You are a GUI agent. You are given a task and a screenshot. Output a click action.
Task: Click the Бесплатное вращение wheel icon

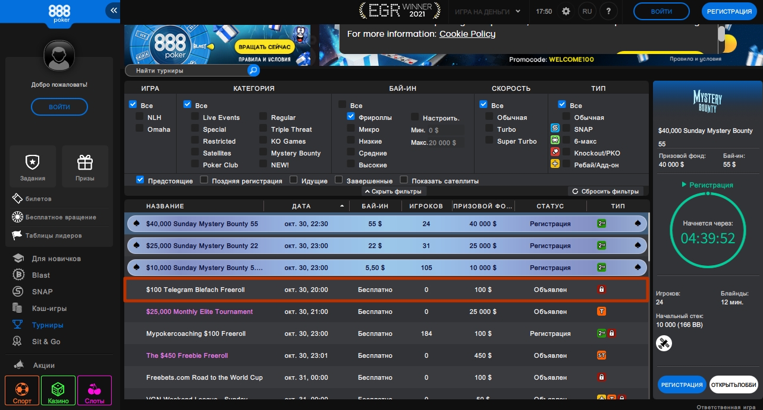click(x=17, y=217)
